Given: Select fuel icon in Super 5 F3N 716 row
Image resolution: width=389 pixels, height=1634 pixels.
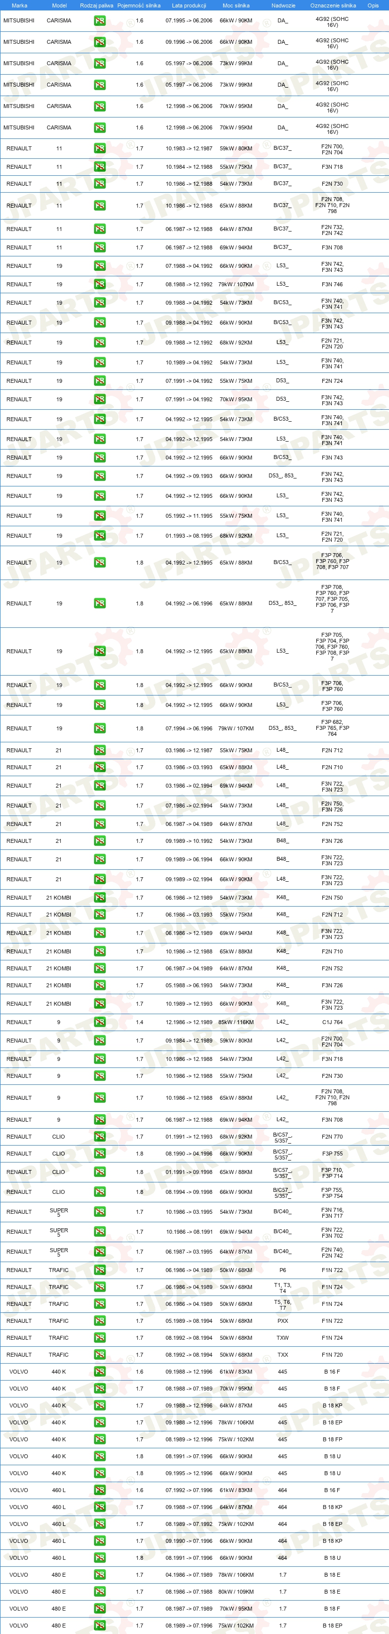Looking at the screenshot, I should [x=99, y=1212].
